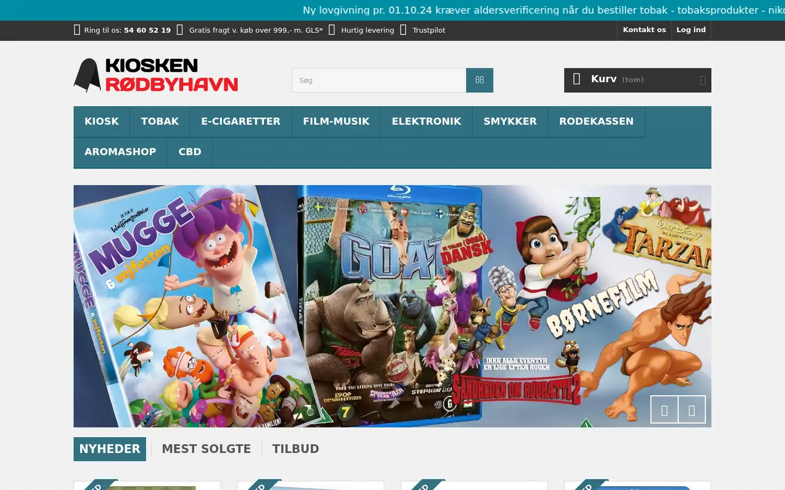Image resolution: width=785 pixels, height=490 pixels.
Task: Click the phone icon before Ring til os
Action: click(77, 30)
